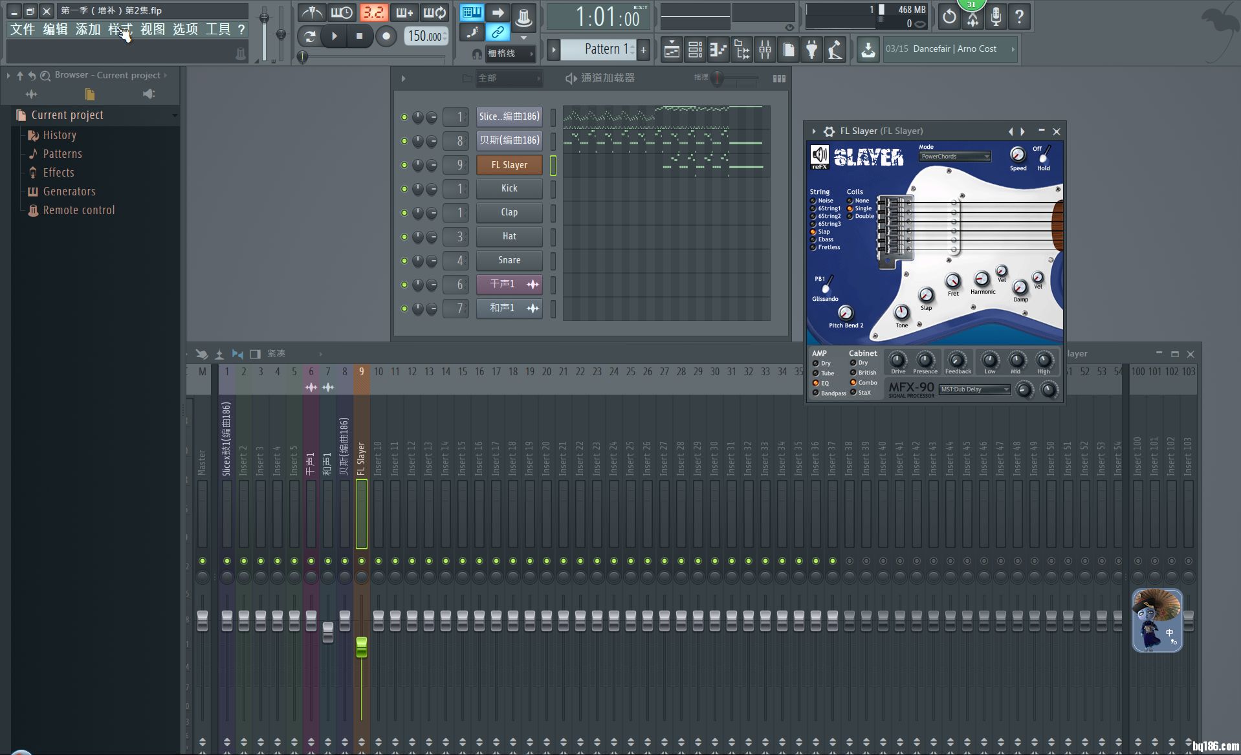Open the help question mark icon
Viewport: 1241px width, 755px height.
coord(1019,17)
